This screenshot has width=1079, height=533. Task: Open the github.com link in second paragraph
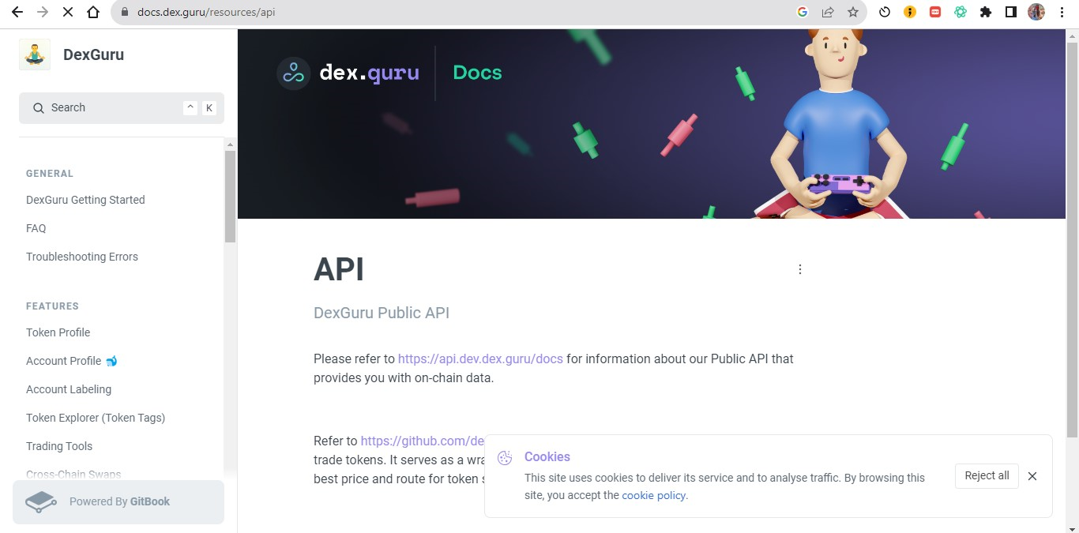coord(422,441)
